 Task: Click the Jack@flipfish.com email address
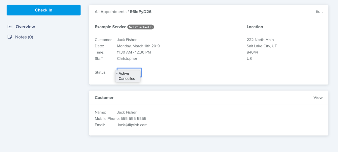click(132, 125)
